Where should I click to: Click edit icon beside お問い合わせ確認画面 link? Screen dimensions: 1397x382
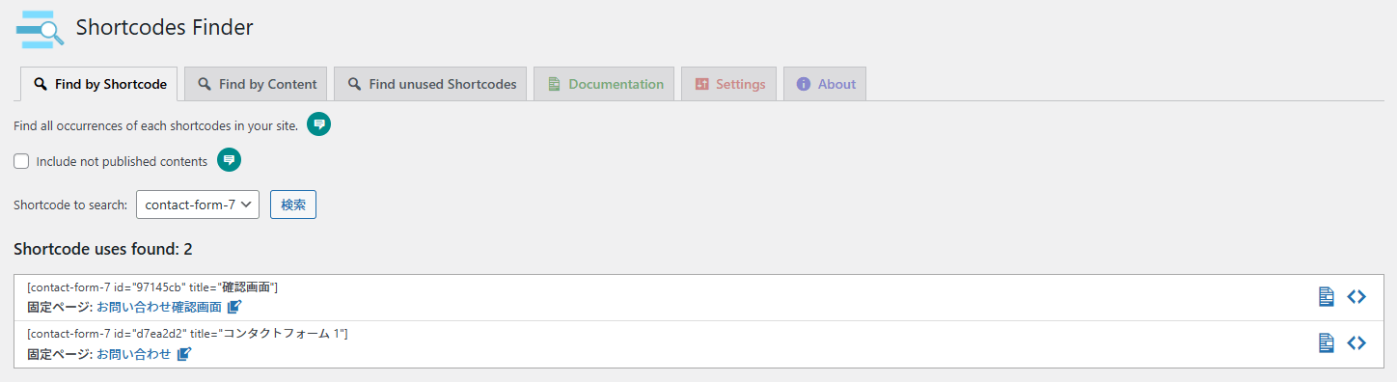coord(234,307)
